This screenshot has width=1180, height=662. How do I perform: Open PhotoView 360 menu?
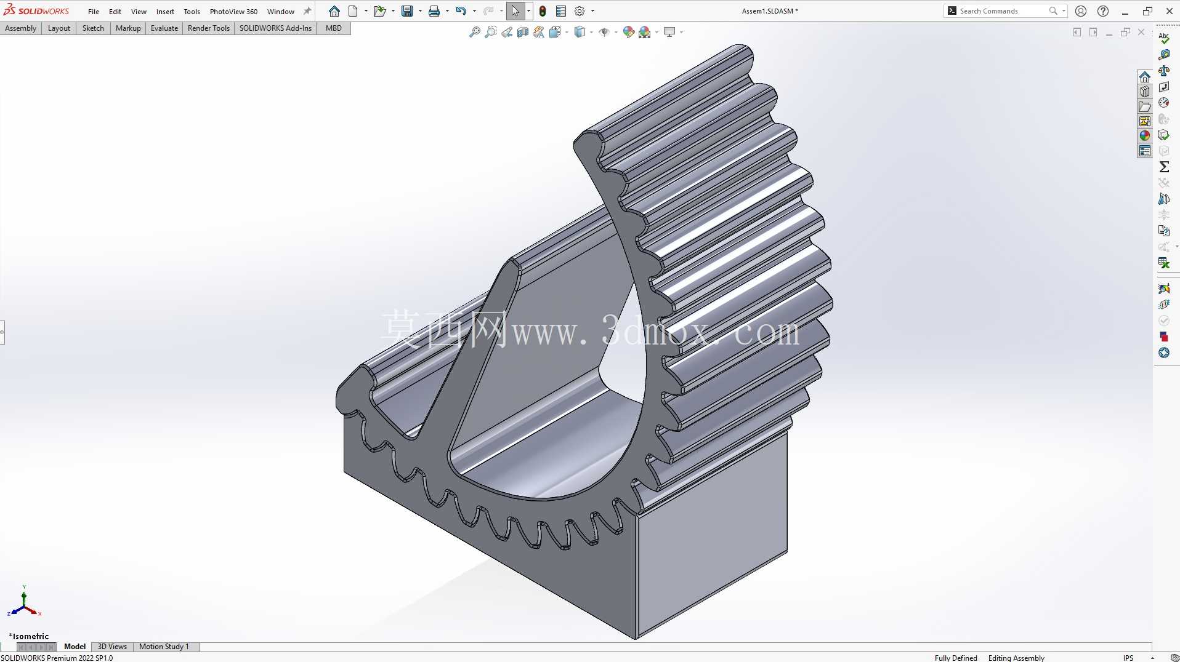233,12
